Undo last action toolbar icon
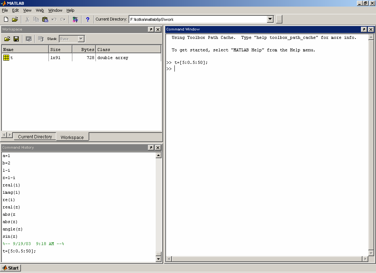Image resolution: width=376 pixels, height=273 pixels. [54, 19]
